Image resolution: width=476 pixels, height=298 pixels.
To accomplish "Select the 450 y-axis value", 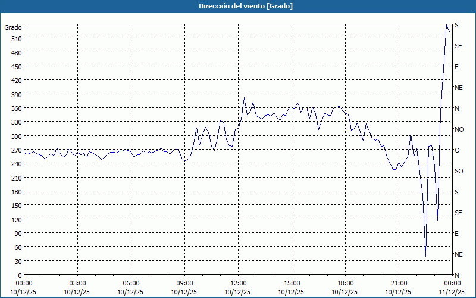I will point(17,67).
